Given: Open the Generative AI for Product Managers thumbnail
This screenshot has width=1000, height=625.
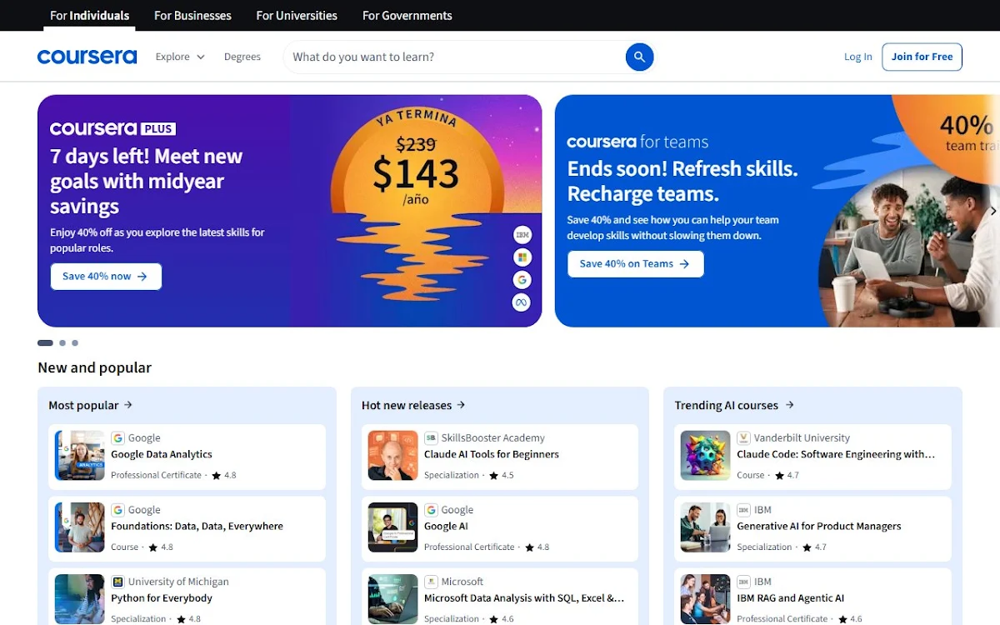Looking at the screenshot, I should pos(705,527).
